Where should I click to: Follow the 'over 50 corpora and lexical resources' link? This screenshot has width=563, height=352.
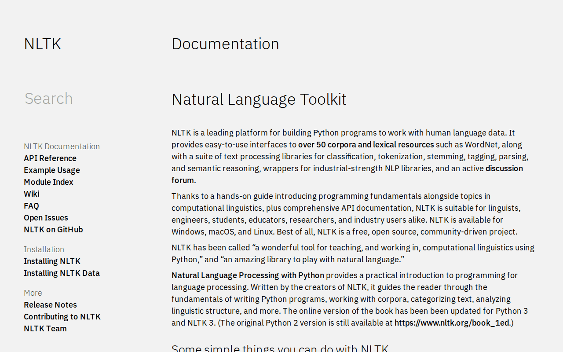(366, 145)
